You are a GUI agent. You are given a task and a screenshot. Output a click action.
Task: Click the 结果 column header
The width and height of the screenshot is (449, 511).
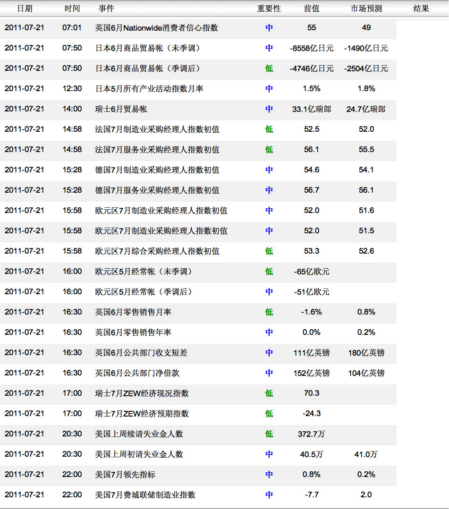(421, 9)
